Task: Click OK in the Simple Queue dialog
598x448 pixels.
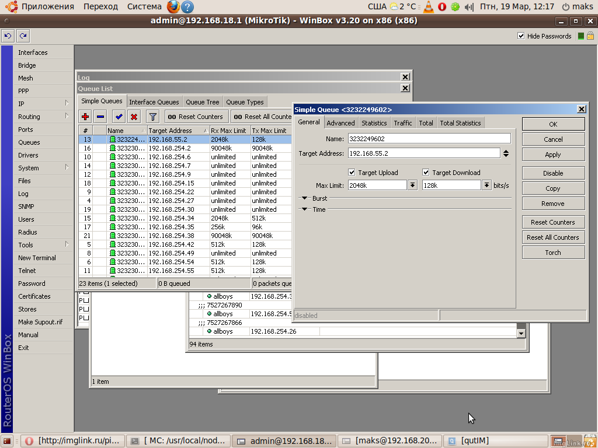Action: 553,124
